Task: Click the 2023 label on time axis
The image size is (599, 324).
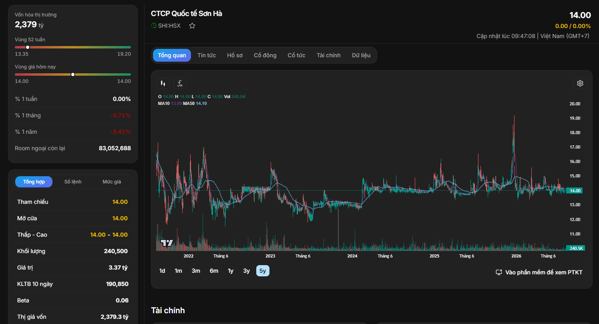Action: (270, 256)
